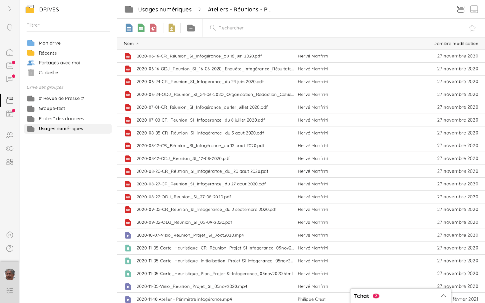Open the calendar icon in sidebar
This screenshot has width=485, height=303.
10,114
